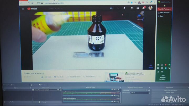This screenshot has width=189, height=106.
Task: Open the Звук sidebar item
Action: (161, 16)
